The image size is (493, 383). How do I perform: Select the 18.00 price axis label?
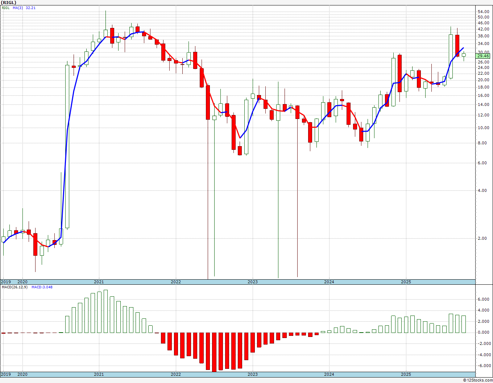tap(483, 87)
